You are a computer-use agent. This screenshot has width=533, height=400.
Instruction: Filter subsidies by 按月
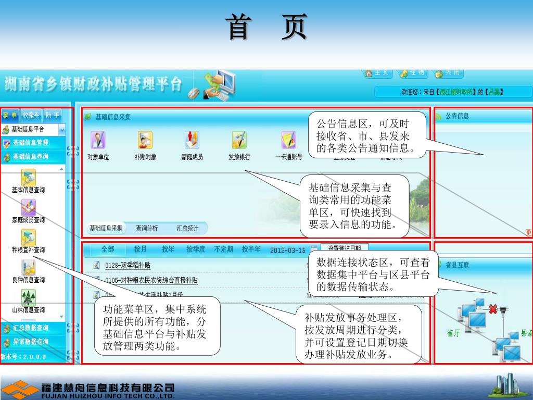coord(140,249)
